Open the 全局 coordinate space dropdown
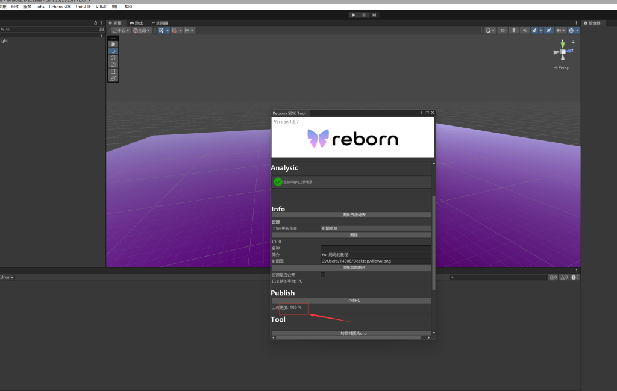This screenshot has height=391, width=617. (142, 30)
